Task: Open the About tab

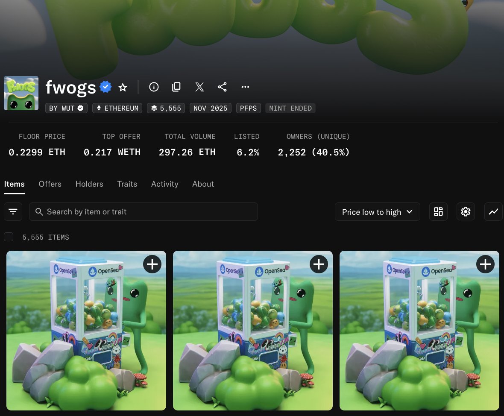Action: coord(203,184)
